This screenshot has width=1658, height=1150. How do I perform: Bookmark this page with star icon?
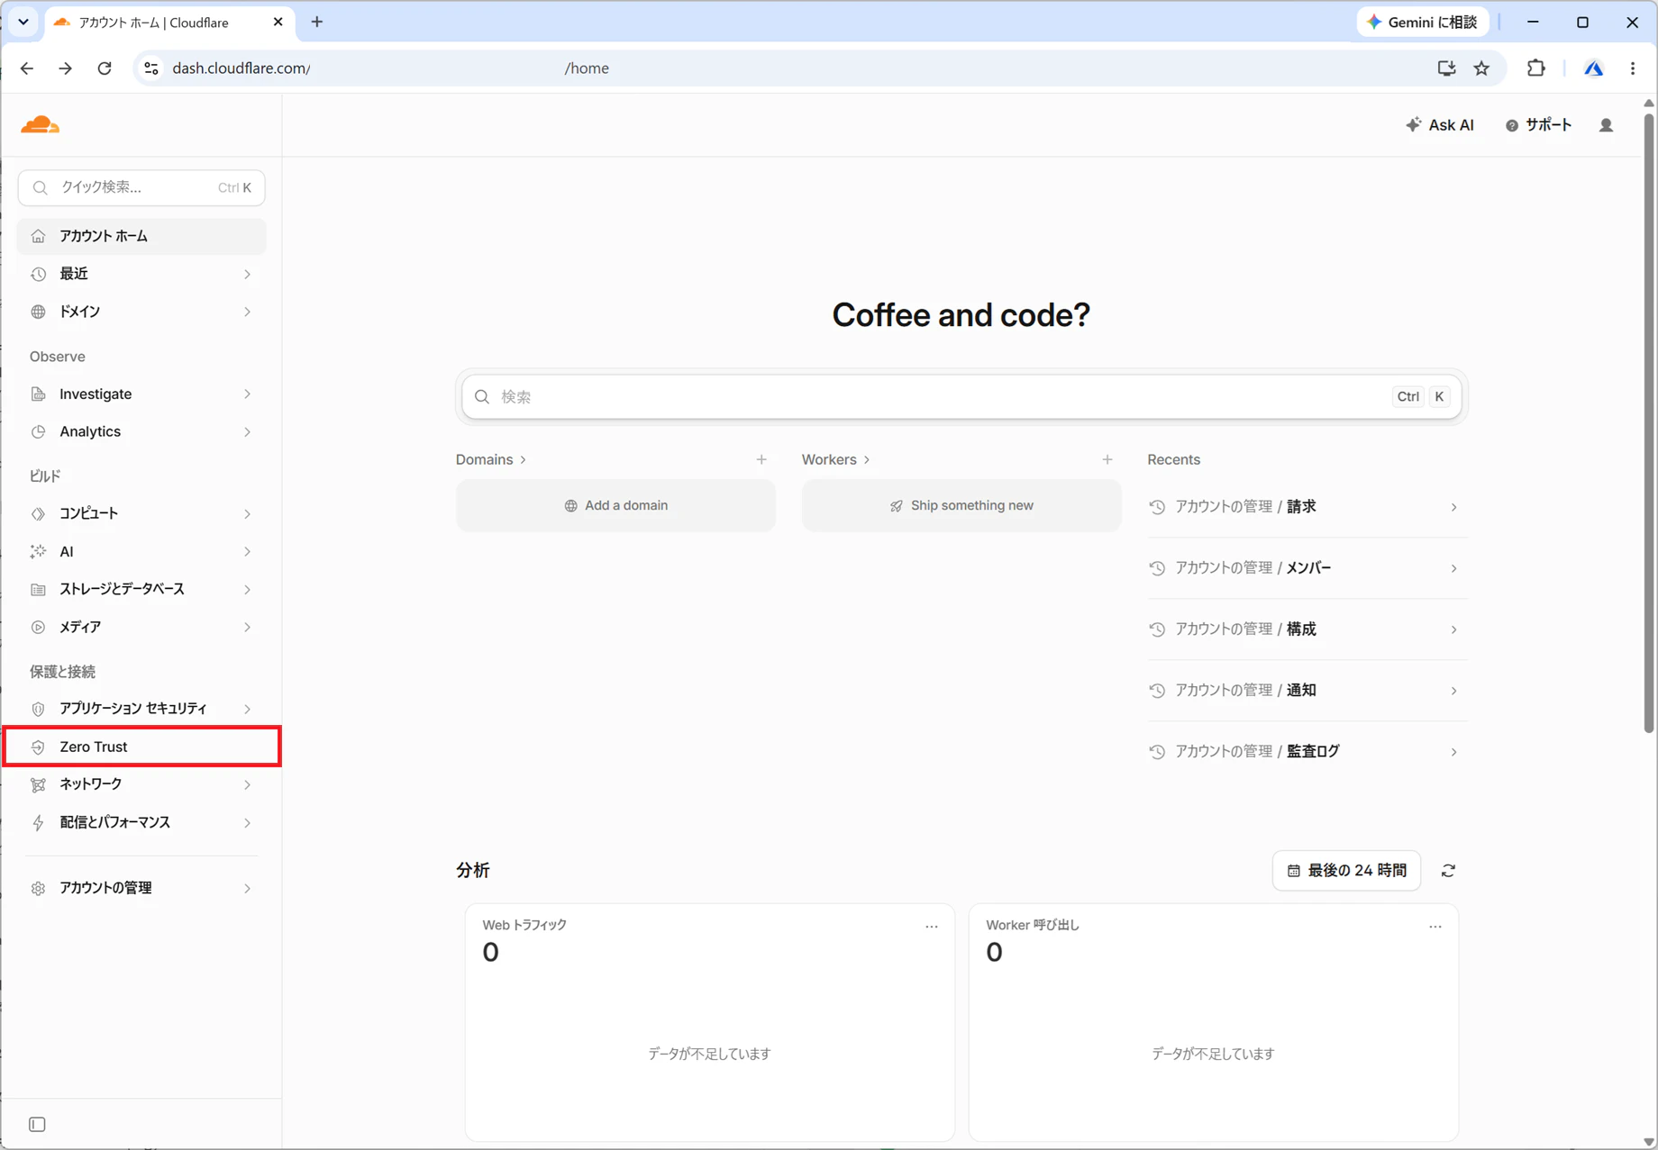[1481, 68]
